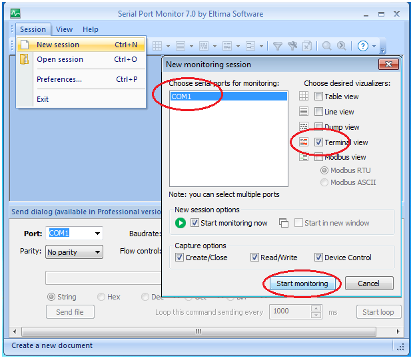
Task: Enable the Line view checkbox
Action: point(318,112)
